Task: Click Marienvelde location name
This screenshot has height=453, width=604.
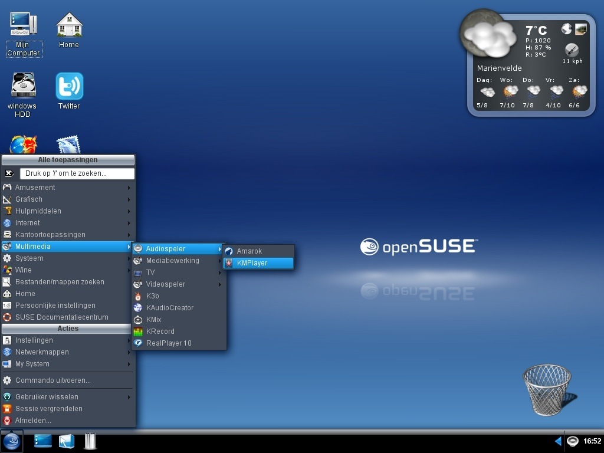Action: coord(499,68)
